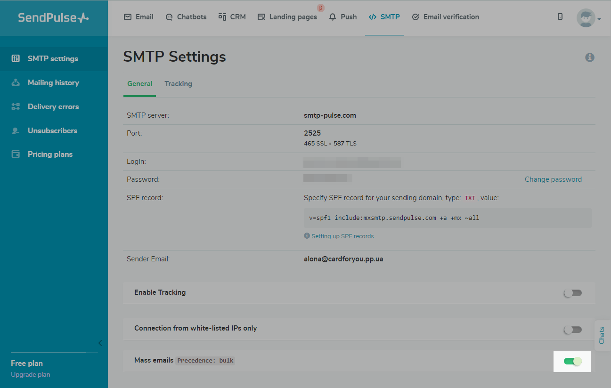The width and height of the screenshot is (611, 388).
Task: Click the sender email alona@cardforyou.pp.ua
Action: [x=343, y=259]
